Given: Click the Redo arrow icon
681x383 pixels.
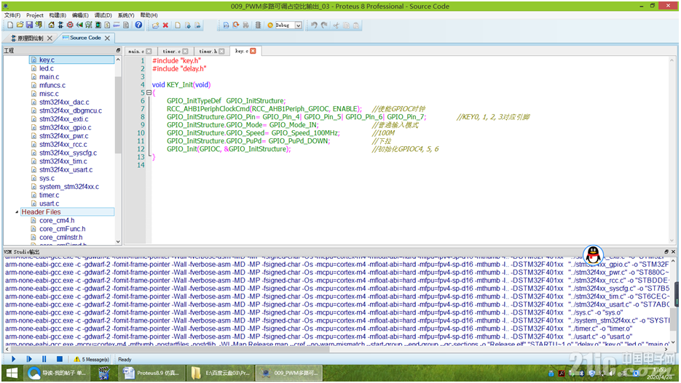Looking at the screenshot, I should 324,25.
